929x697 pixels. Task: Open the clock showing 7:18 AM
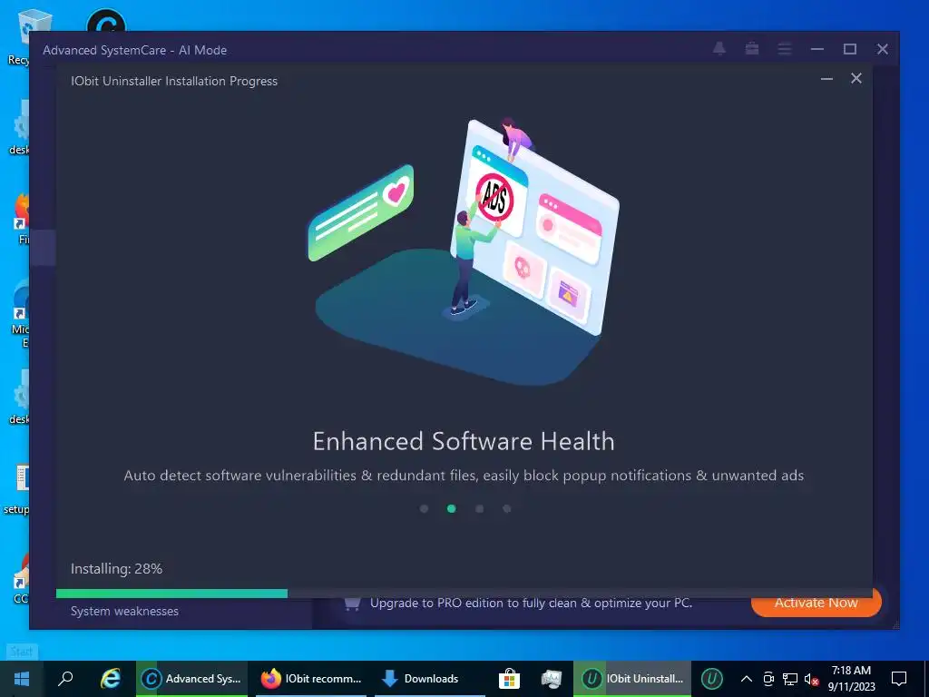pyautogui.click(x=851, y=679)
